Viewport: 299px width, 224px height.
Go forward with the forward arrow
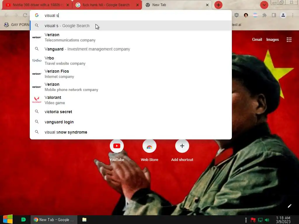(x=16, y=15)
